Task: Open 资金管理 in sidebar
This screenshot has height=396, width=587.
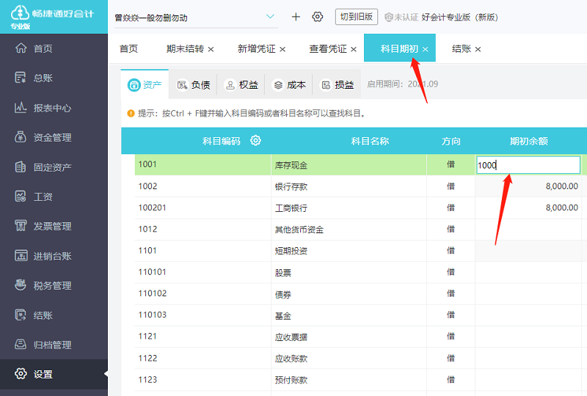Action: point(54,137)
